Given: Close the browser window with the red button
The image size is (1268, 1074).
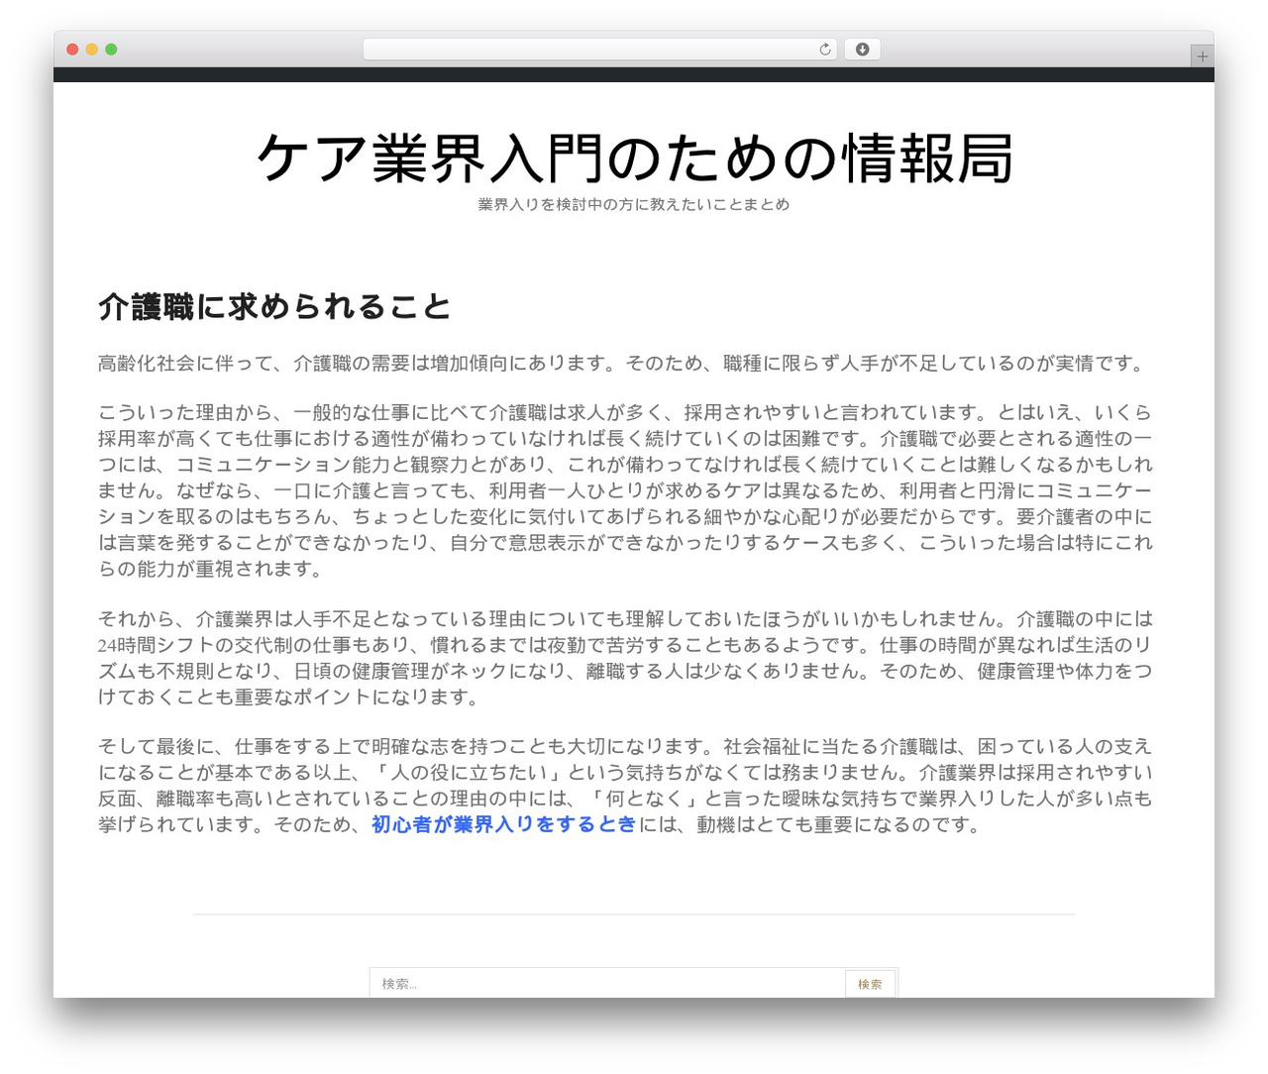Looking at the screenshot, I should pyautogui.click(x=72, y=50).
